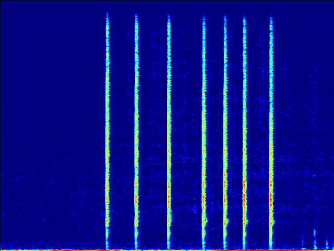Select the rightmost tall vertical pulse
This screenshot has height=251, width=334.
[x=271, y=131]
